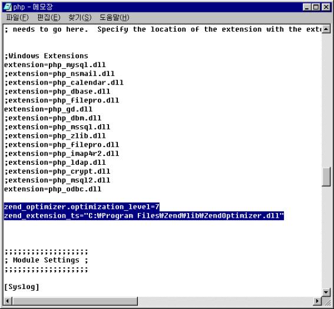
Task: Maximize the Notepad window
Action: point(316,7)
